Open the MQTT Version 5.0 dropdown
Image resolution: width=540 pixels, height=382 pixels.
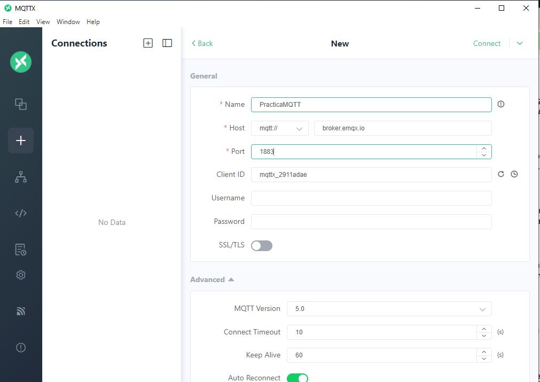(389, 309)
